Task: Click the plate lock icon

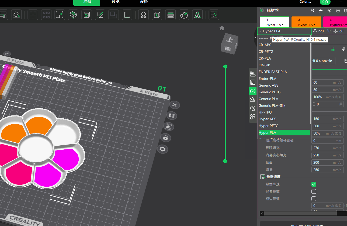Action: (x=165, y=138)
